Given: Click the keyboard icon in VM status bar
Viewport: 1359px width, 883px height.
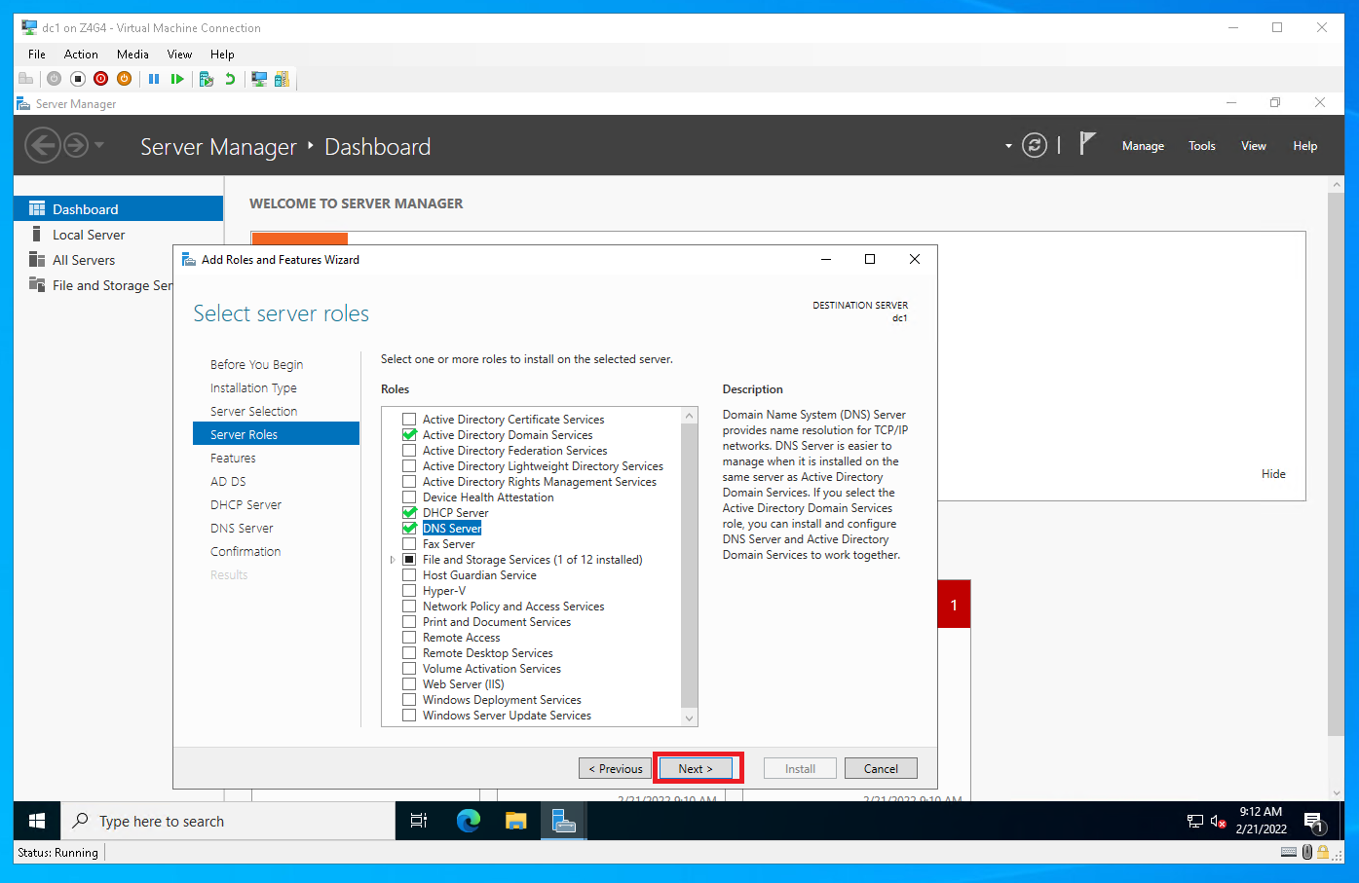Looking at the screenshot, I should coord(1289,852).
